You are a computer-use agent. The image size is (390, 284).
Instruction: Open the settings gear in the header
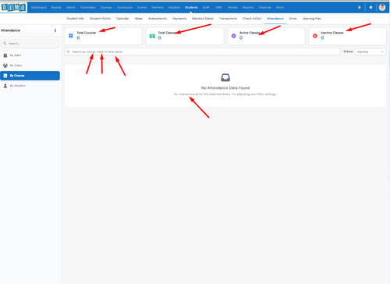[370, 7]
